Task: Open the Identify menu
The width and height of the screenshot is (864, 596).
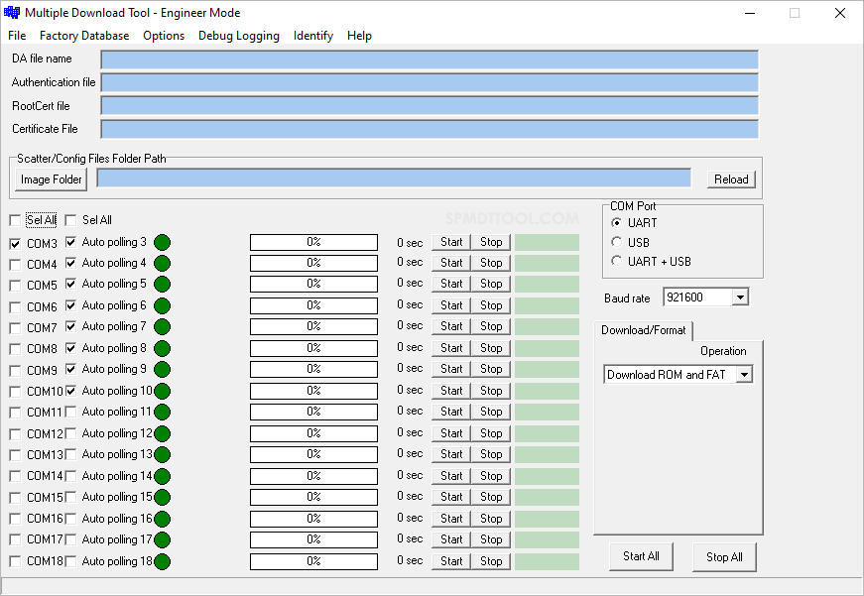Action: click(x=313, y=36)
